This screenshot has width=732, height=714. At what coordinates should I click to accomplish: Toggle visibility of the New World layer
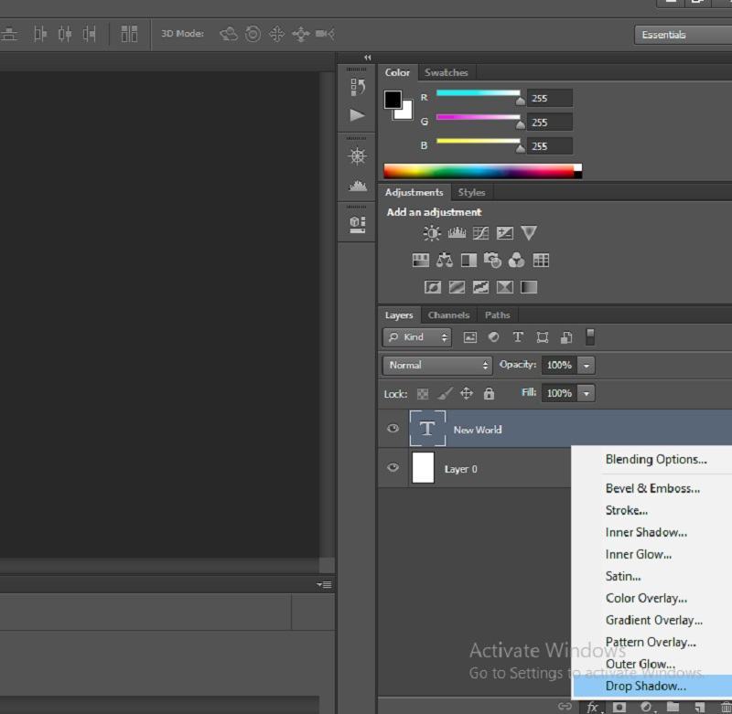(393, 428)
